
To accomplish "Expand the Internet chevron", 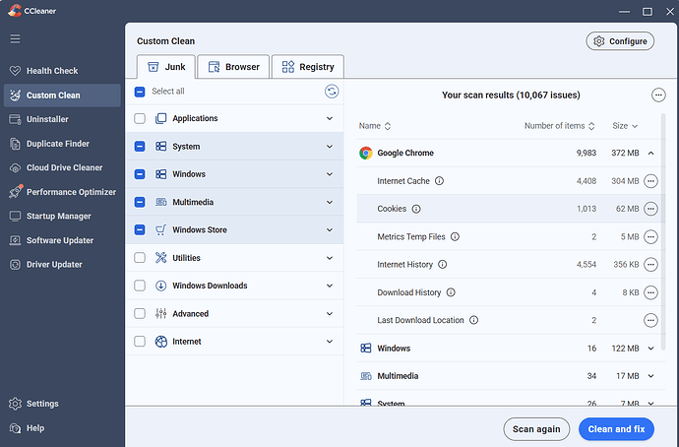I will 330,342.
